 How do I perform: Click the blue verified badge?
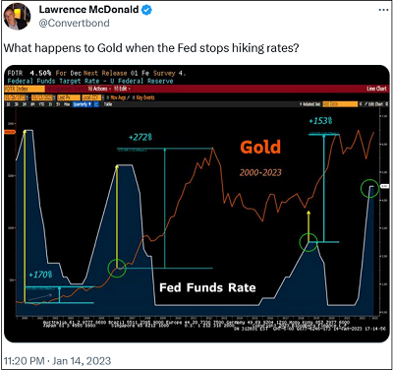pyautogui.click(x=146, y=10)
